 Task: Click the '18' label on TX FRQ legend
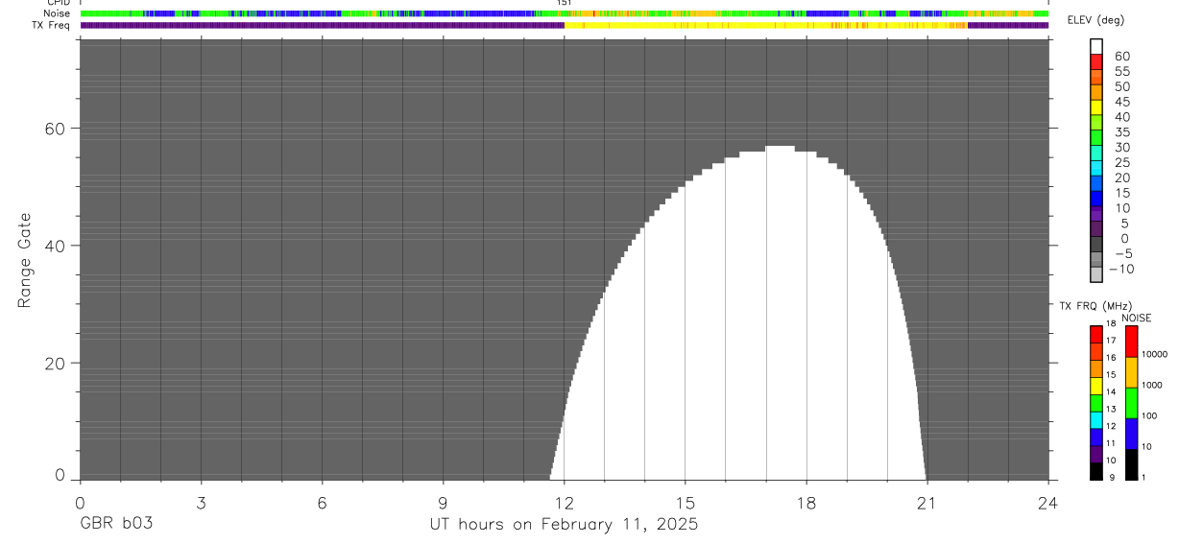1111,323
